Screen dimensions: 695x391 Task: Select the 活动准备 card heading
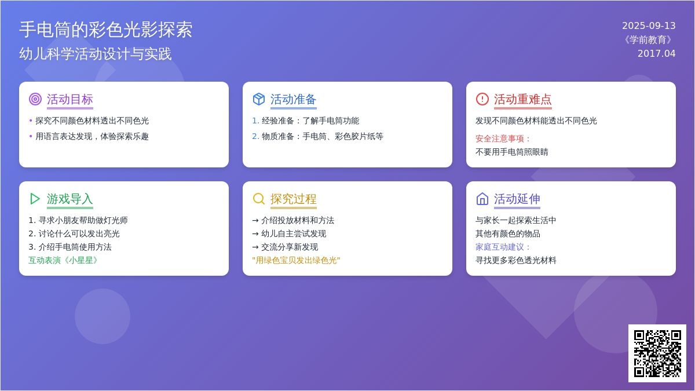pyautogui.click(x=294, y=99)
